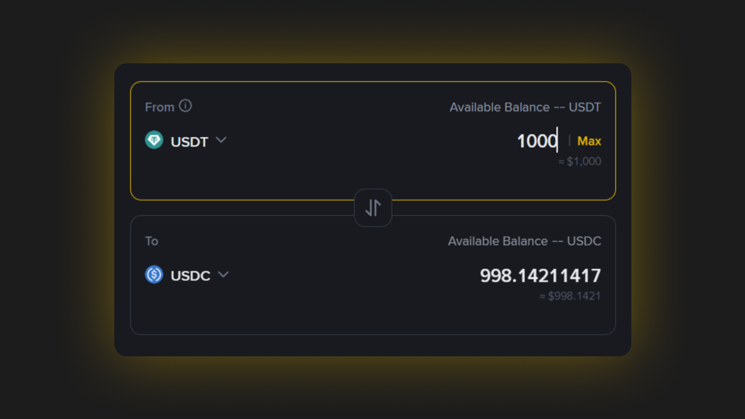
Task: Click the From label text
Action: (160, 107)
